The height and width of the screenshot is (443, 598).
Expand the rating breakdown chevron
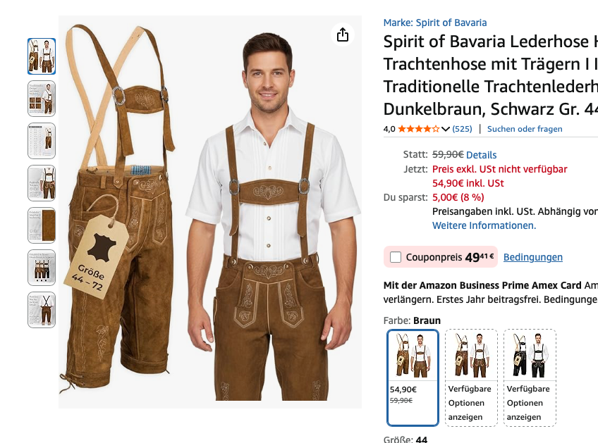[446, 129]
